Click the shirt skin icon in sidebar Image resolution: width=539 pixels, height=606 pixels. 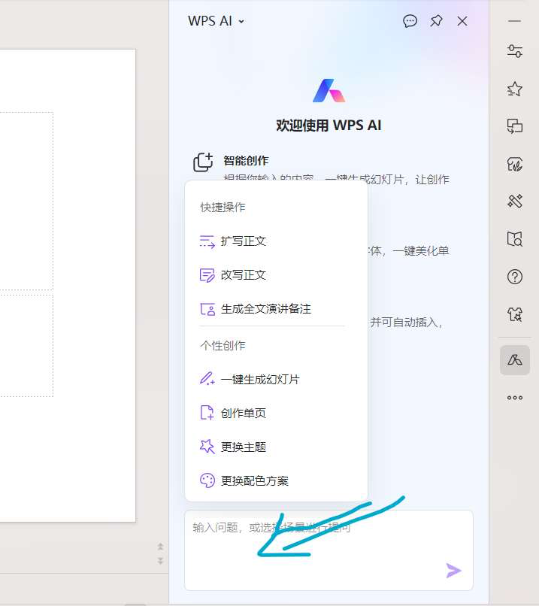tap(514, 314)
